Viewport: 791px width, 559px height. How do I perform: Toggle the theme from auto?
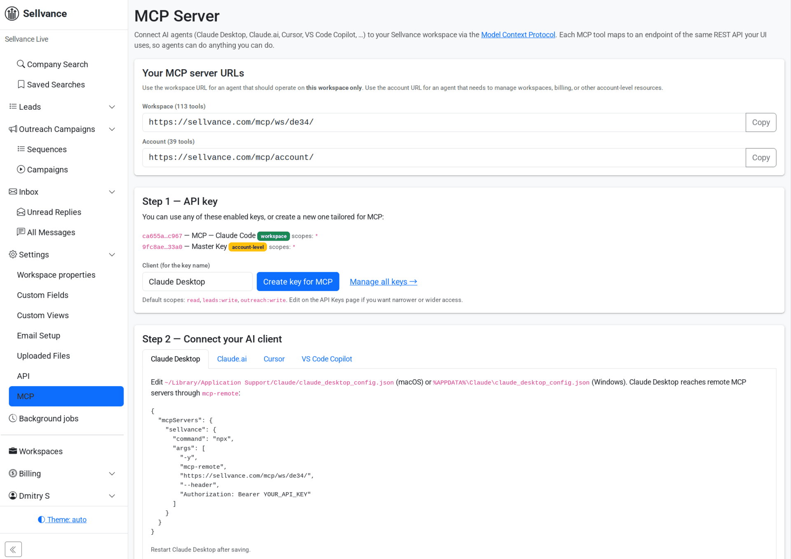[62, 519]
